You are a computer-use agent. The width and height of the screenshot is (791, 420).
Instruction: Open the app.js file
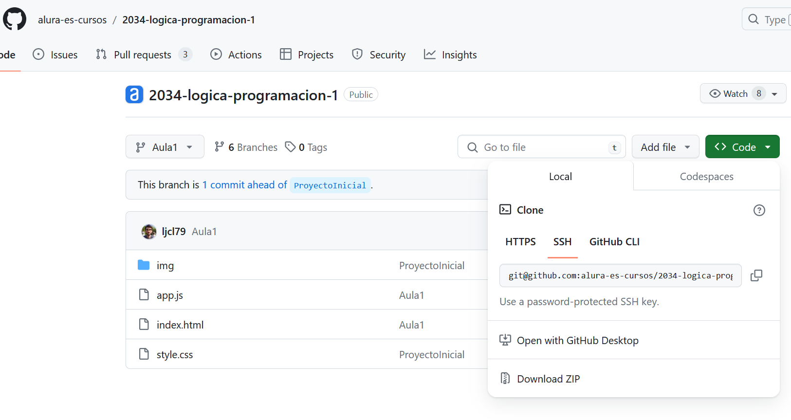[x=170, y=295]
